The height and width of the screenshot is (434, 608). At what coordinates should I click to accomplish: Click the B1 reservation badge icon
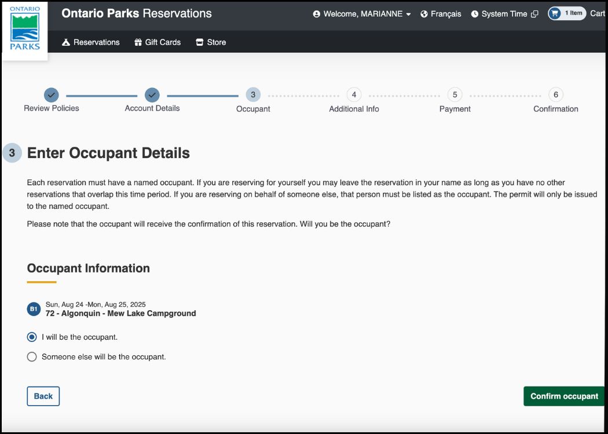[x=34, y=309]
